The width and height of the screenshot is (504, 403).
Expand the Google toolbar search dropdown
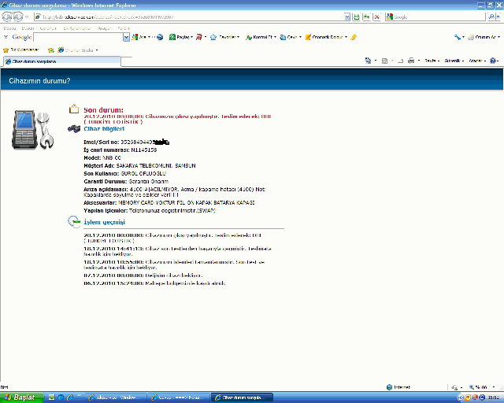tap(126, 37)
